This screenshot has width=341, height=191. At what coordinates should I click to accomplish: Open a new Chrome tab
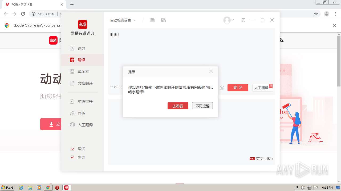pyautogui.click(x=72, y=5)
